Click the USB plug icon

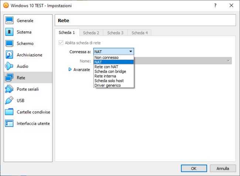[x=9, y=100]
